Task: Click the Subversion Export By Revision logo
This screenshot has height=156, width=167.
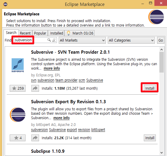Action: pyautogui.click(x=18, y=115)
